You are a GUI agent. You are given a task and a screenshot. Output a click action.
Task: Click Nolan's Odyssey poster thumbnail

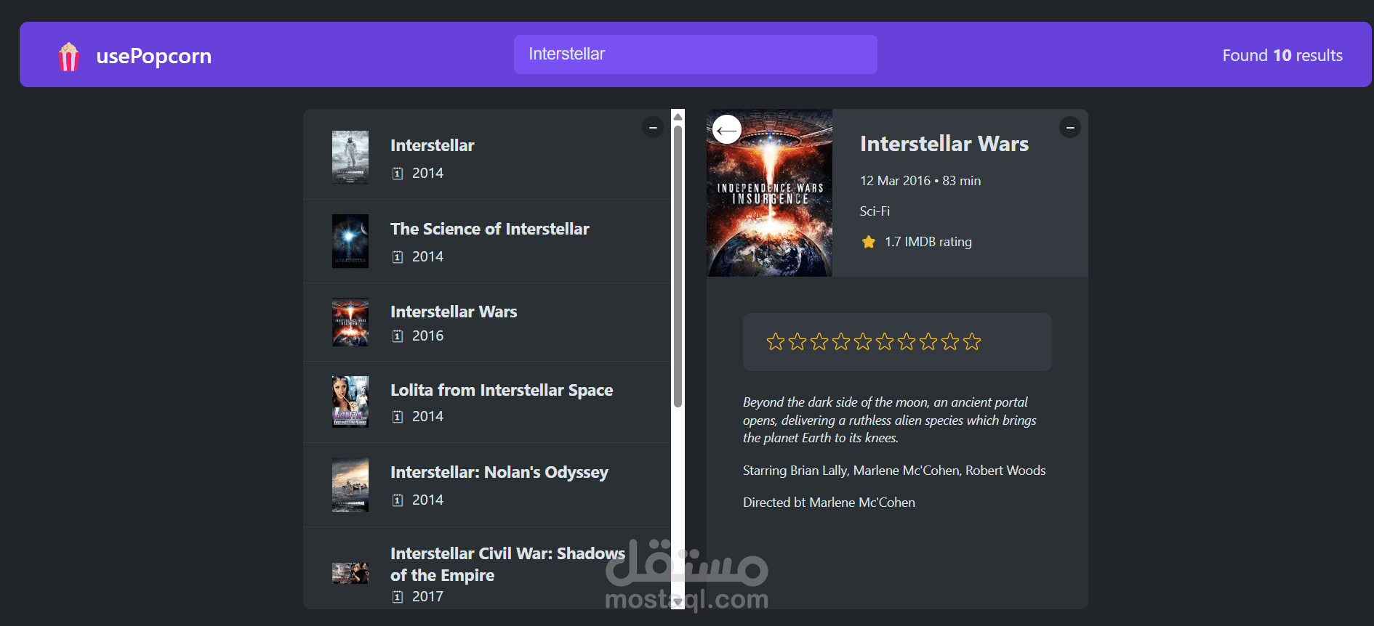tap(350, 484)
